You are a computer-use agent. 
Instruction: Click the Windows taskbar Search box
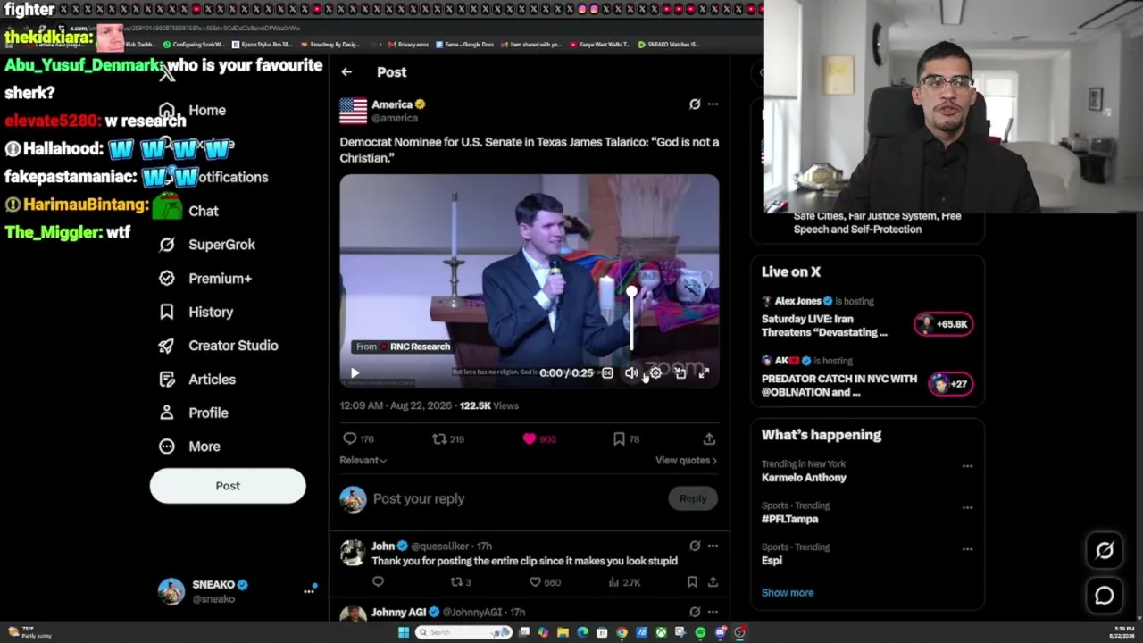[463, 632]
